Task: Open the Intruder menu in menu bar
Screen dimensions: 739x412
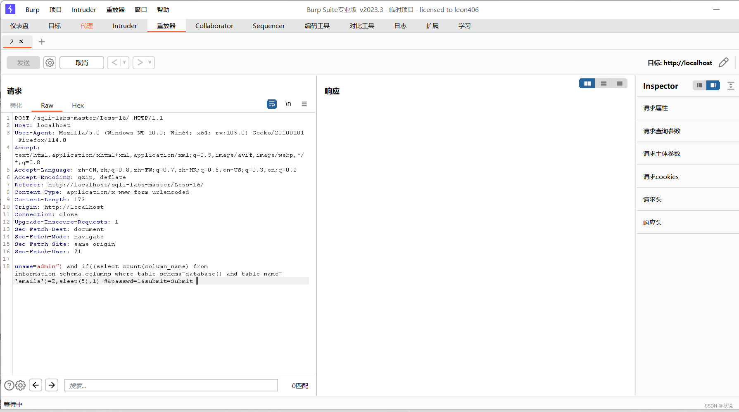Action: [84, 9]
